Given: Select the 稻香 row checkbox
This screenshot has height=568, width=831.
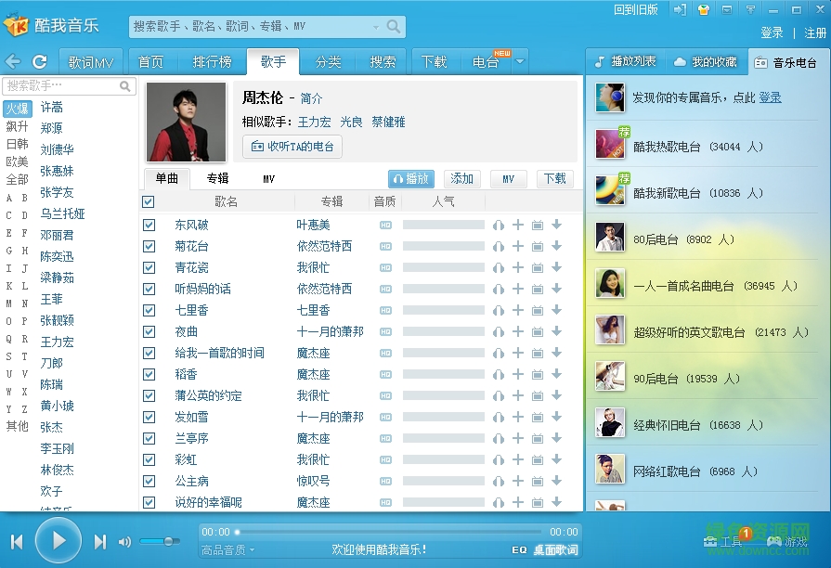Looking at the screenshot, I should [149, 374].
